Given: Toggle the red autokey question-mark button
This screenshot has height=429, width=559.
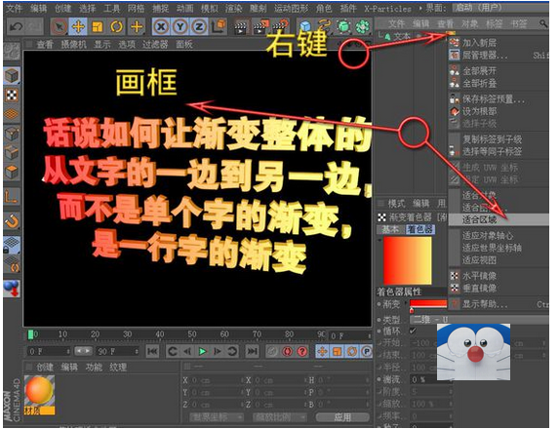Looking at the screenshot, I should click(x=302, y=351).
